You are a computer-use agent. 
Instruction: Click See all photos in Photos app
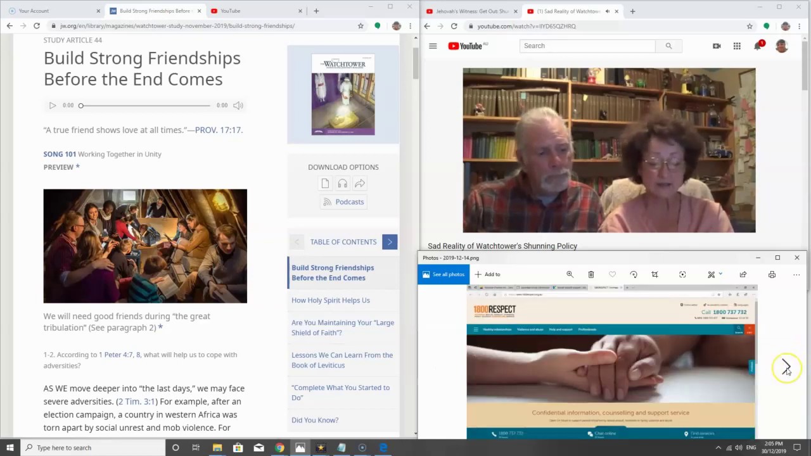[x=444, y=274]
